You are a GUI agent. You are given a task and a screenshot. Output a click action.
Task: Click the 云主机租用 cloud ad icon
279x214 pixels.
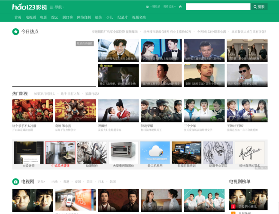(155, 153)
